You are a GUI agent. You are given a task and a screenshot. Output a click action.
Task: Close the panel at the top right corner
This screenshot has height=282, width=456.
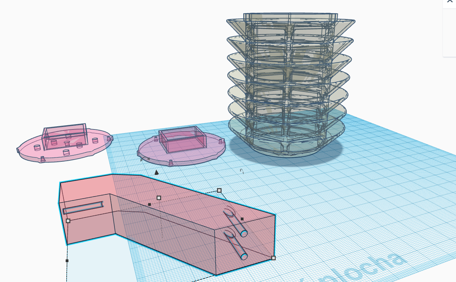point(450,2)
